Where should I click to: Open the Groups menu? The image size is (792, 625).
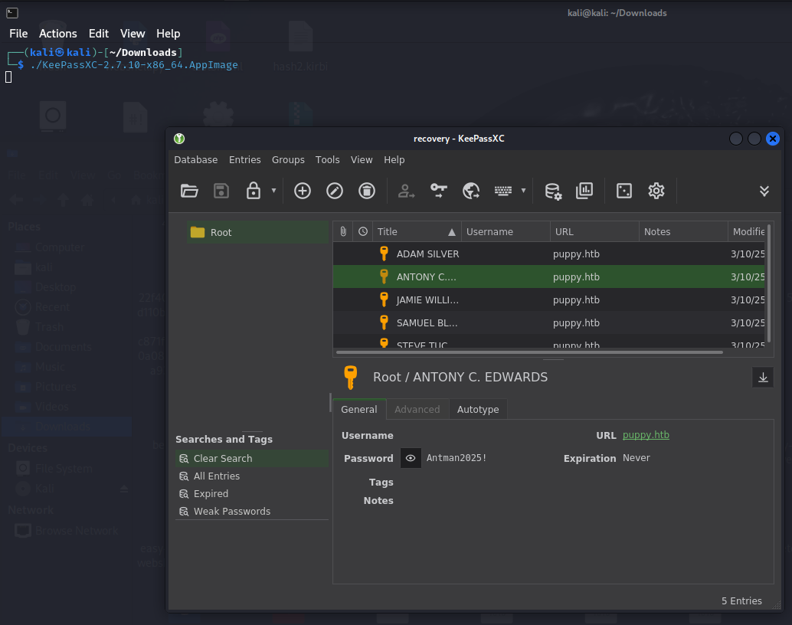coord(289,160)
